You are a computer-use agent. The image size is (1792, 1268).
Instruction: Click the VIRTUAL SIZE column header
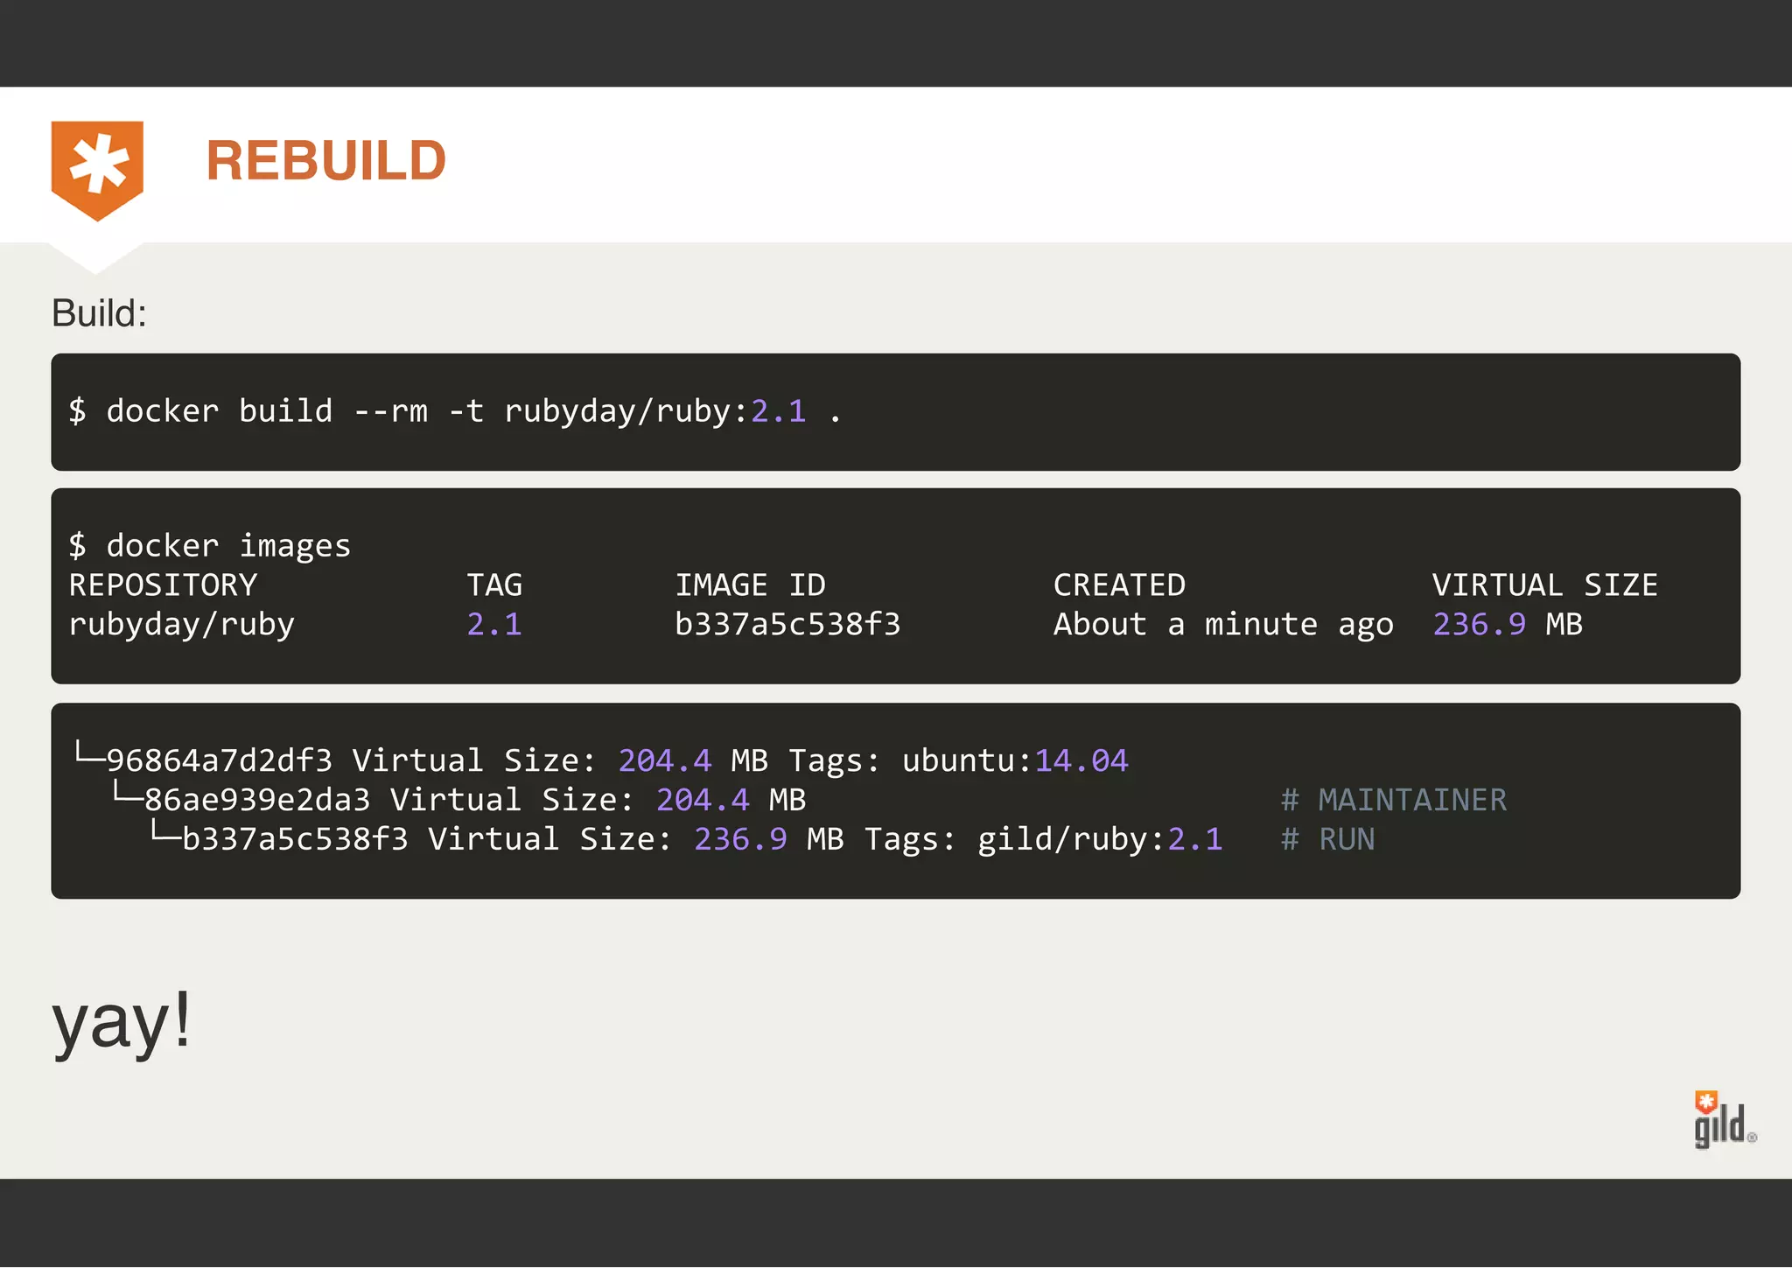pos(1544,585)
